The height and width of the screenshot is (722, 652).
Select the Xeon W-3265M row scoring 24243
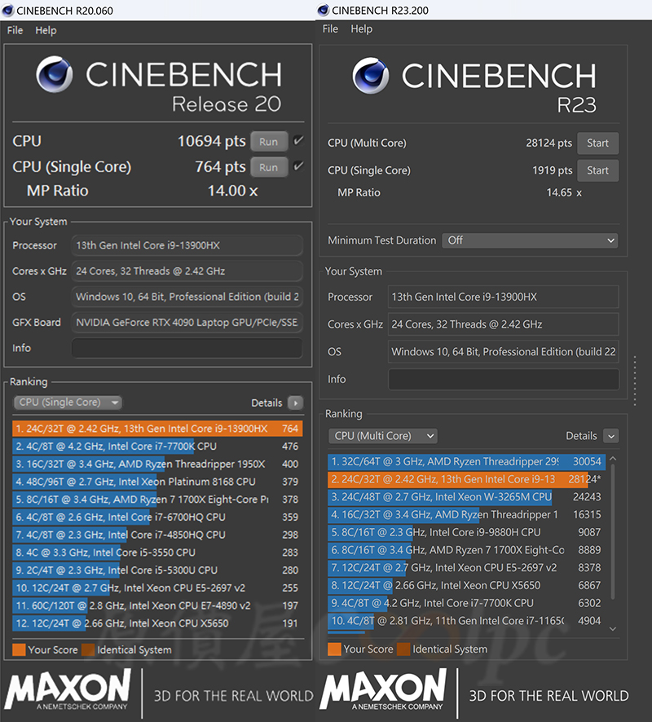click(x=466, y=497)
